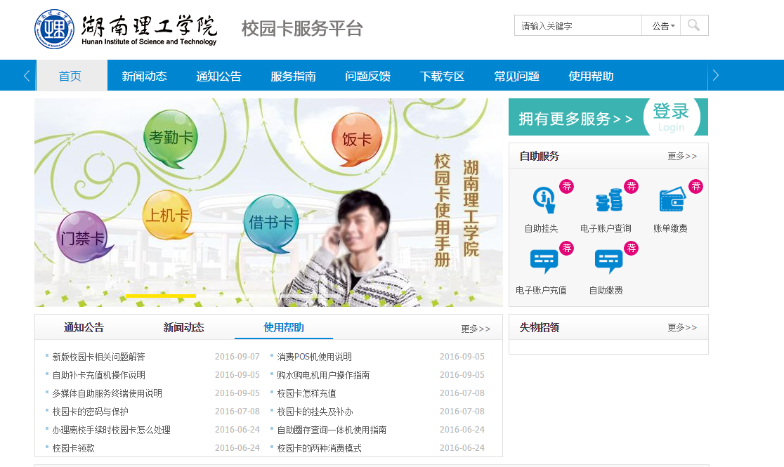The height and width of the screenshot is (467, 784).
Task: Click the 自助缴费 chat-bubble icon
Action: (608, 262)
